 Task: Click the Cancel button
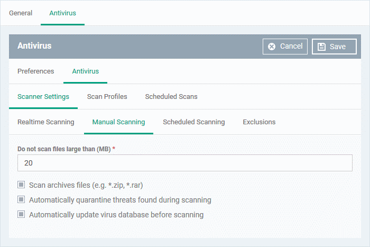tap(285, 47)
